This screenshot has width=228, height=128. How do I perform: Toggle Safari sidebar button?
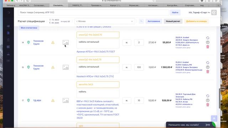click(28, 1)
